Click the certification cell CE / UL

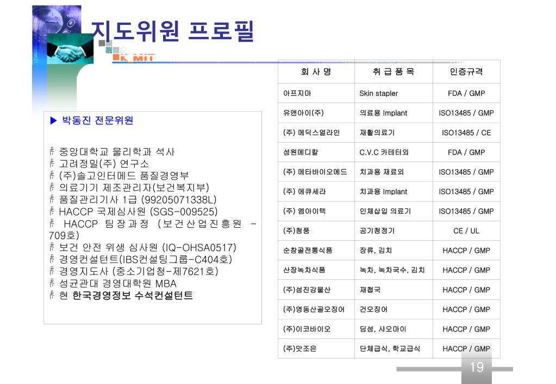(x=466, y=231)
